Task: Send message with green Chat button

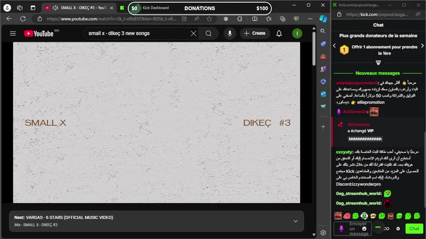Action: tap(414, 229)
